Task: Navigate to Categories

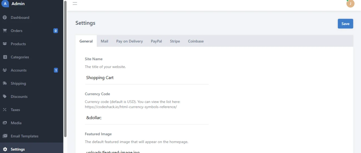Action: (32, 57)
